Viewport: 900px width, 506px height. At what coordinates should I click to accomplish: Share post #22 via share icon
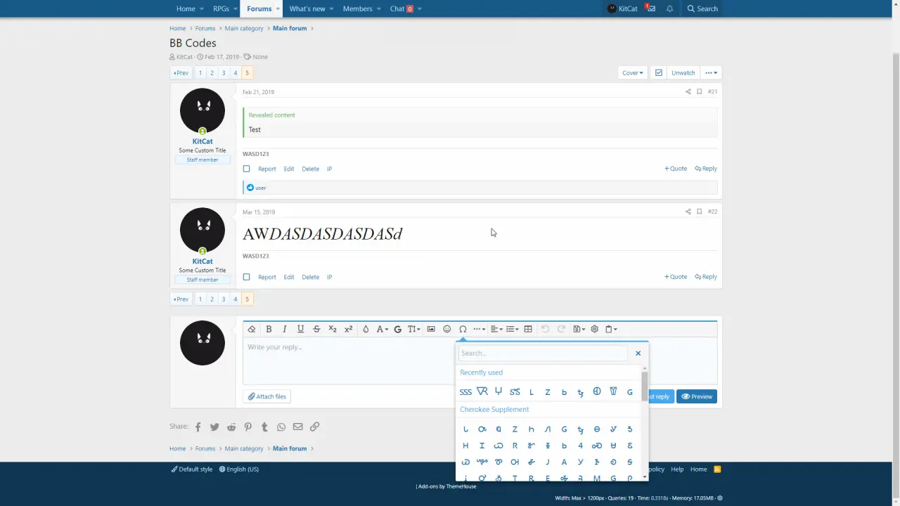click(688, 212)
